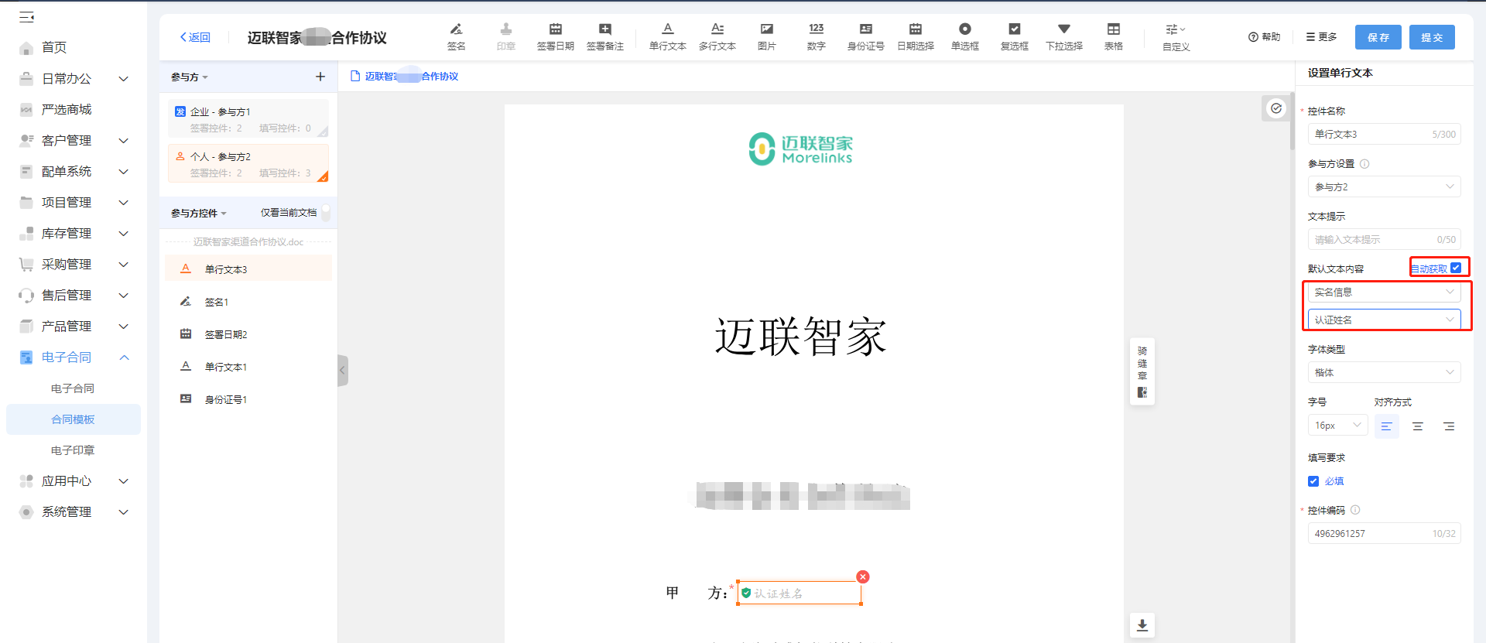Insert a 表格 table control
The width and height of the screenshot is (1486, 643).
click(1114, 36)
